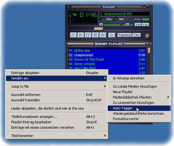
Task: Click the 128 kbps bitrate display
Action: coord(103,19)
